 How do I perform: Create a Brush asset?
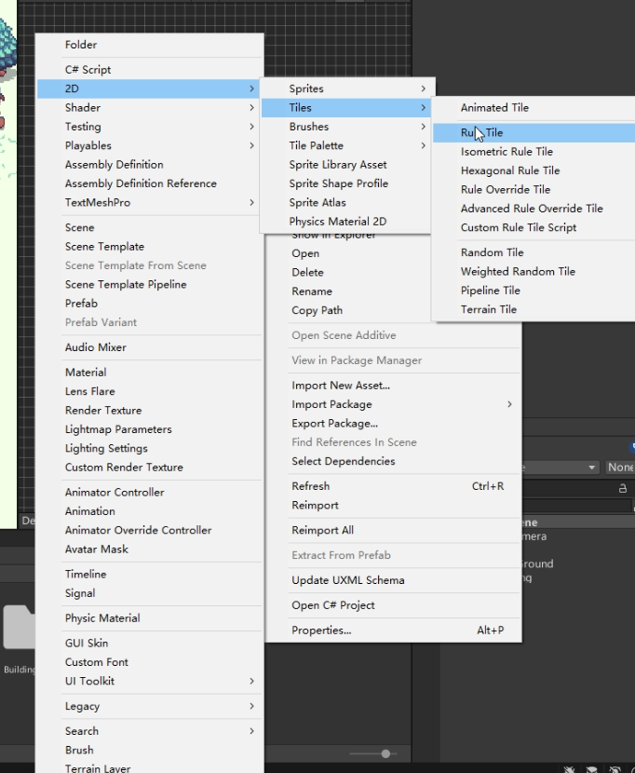pos(149,750)
